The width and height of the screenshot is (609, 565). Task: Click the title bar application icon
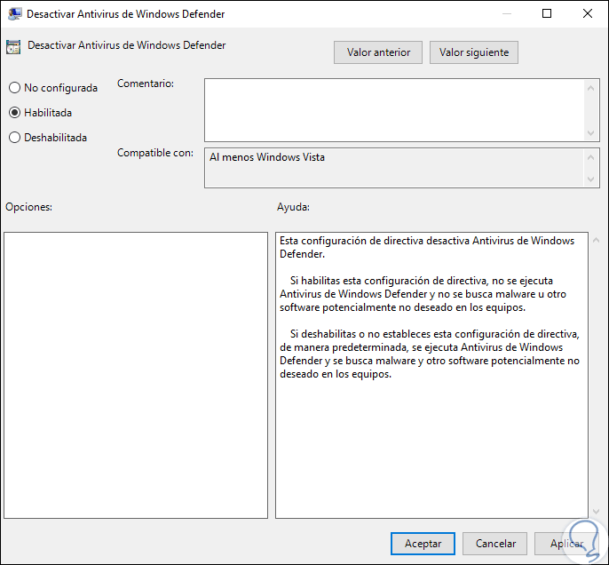click(14, 14)
